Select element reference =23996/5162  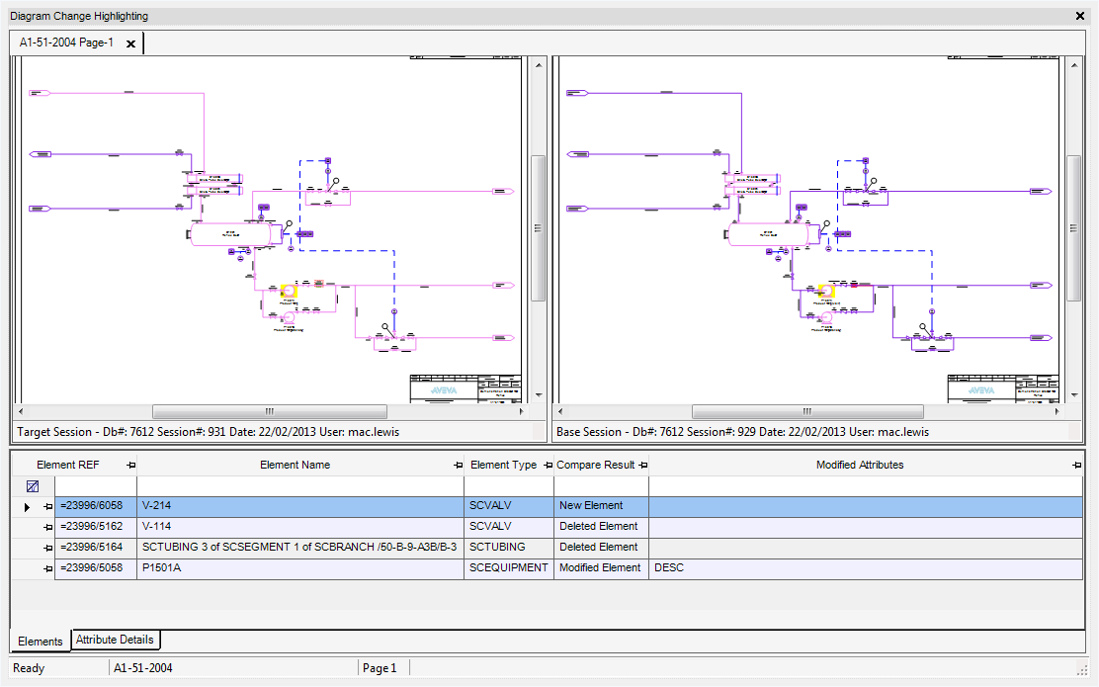coord(96,527)
